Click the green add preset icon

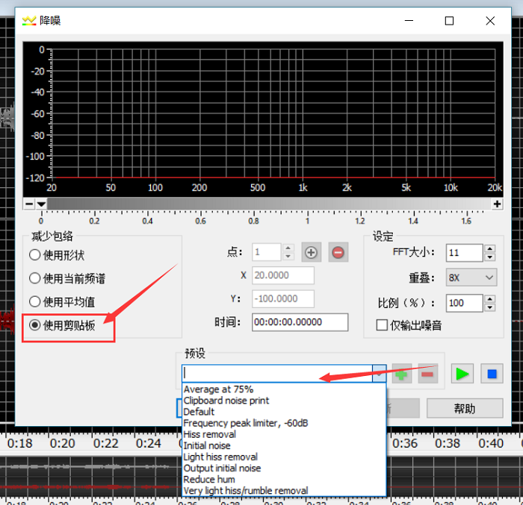point(401,374)
